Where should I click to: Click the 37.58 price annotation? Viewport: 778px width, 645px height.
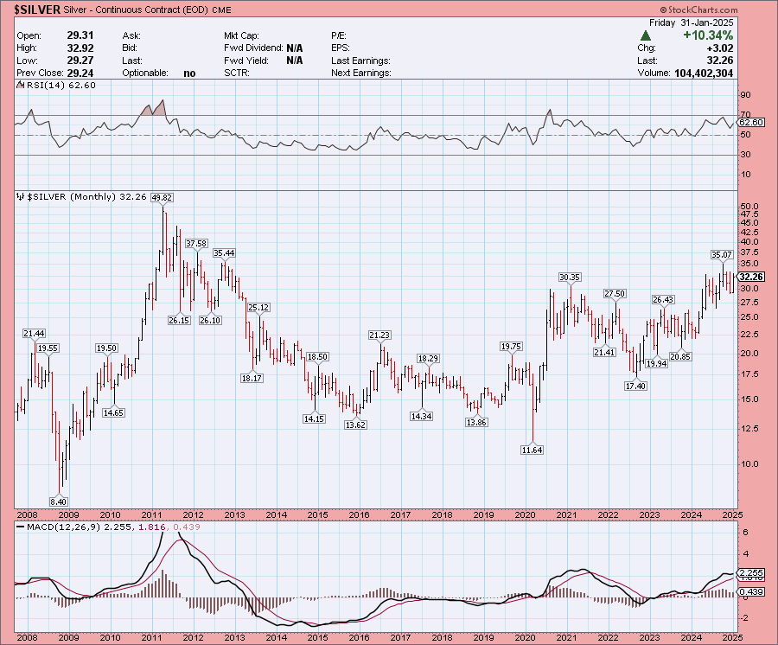(x=196, y=243)
